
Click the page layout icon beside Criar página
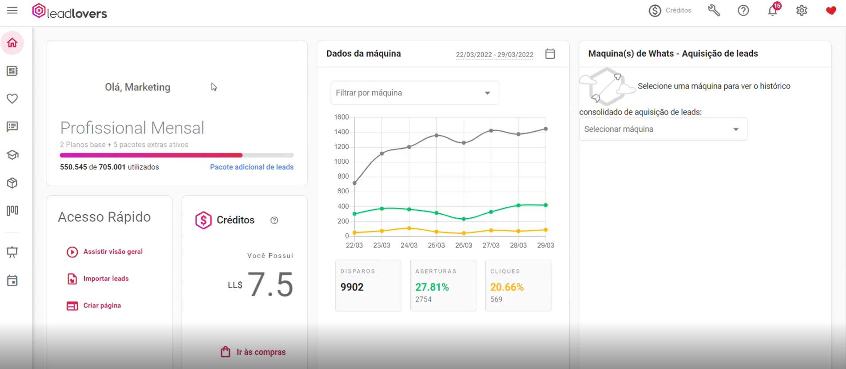(72, 306)
